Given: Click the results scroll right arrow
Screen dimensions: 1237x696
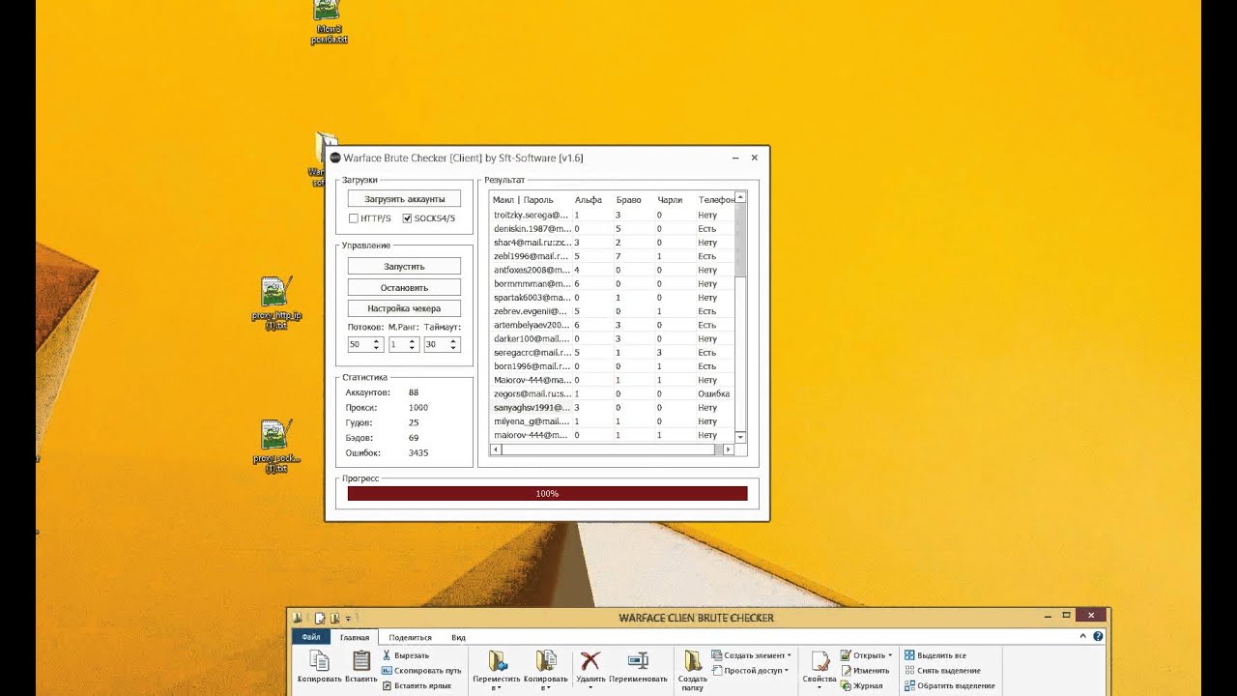Looking at the screenshot, I should click(x=728, y=449).
